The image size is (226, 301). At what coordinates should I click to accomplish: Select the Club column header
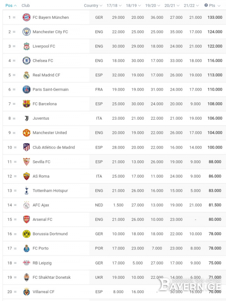(x=26, y=6)
